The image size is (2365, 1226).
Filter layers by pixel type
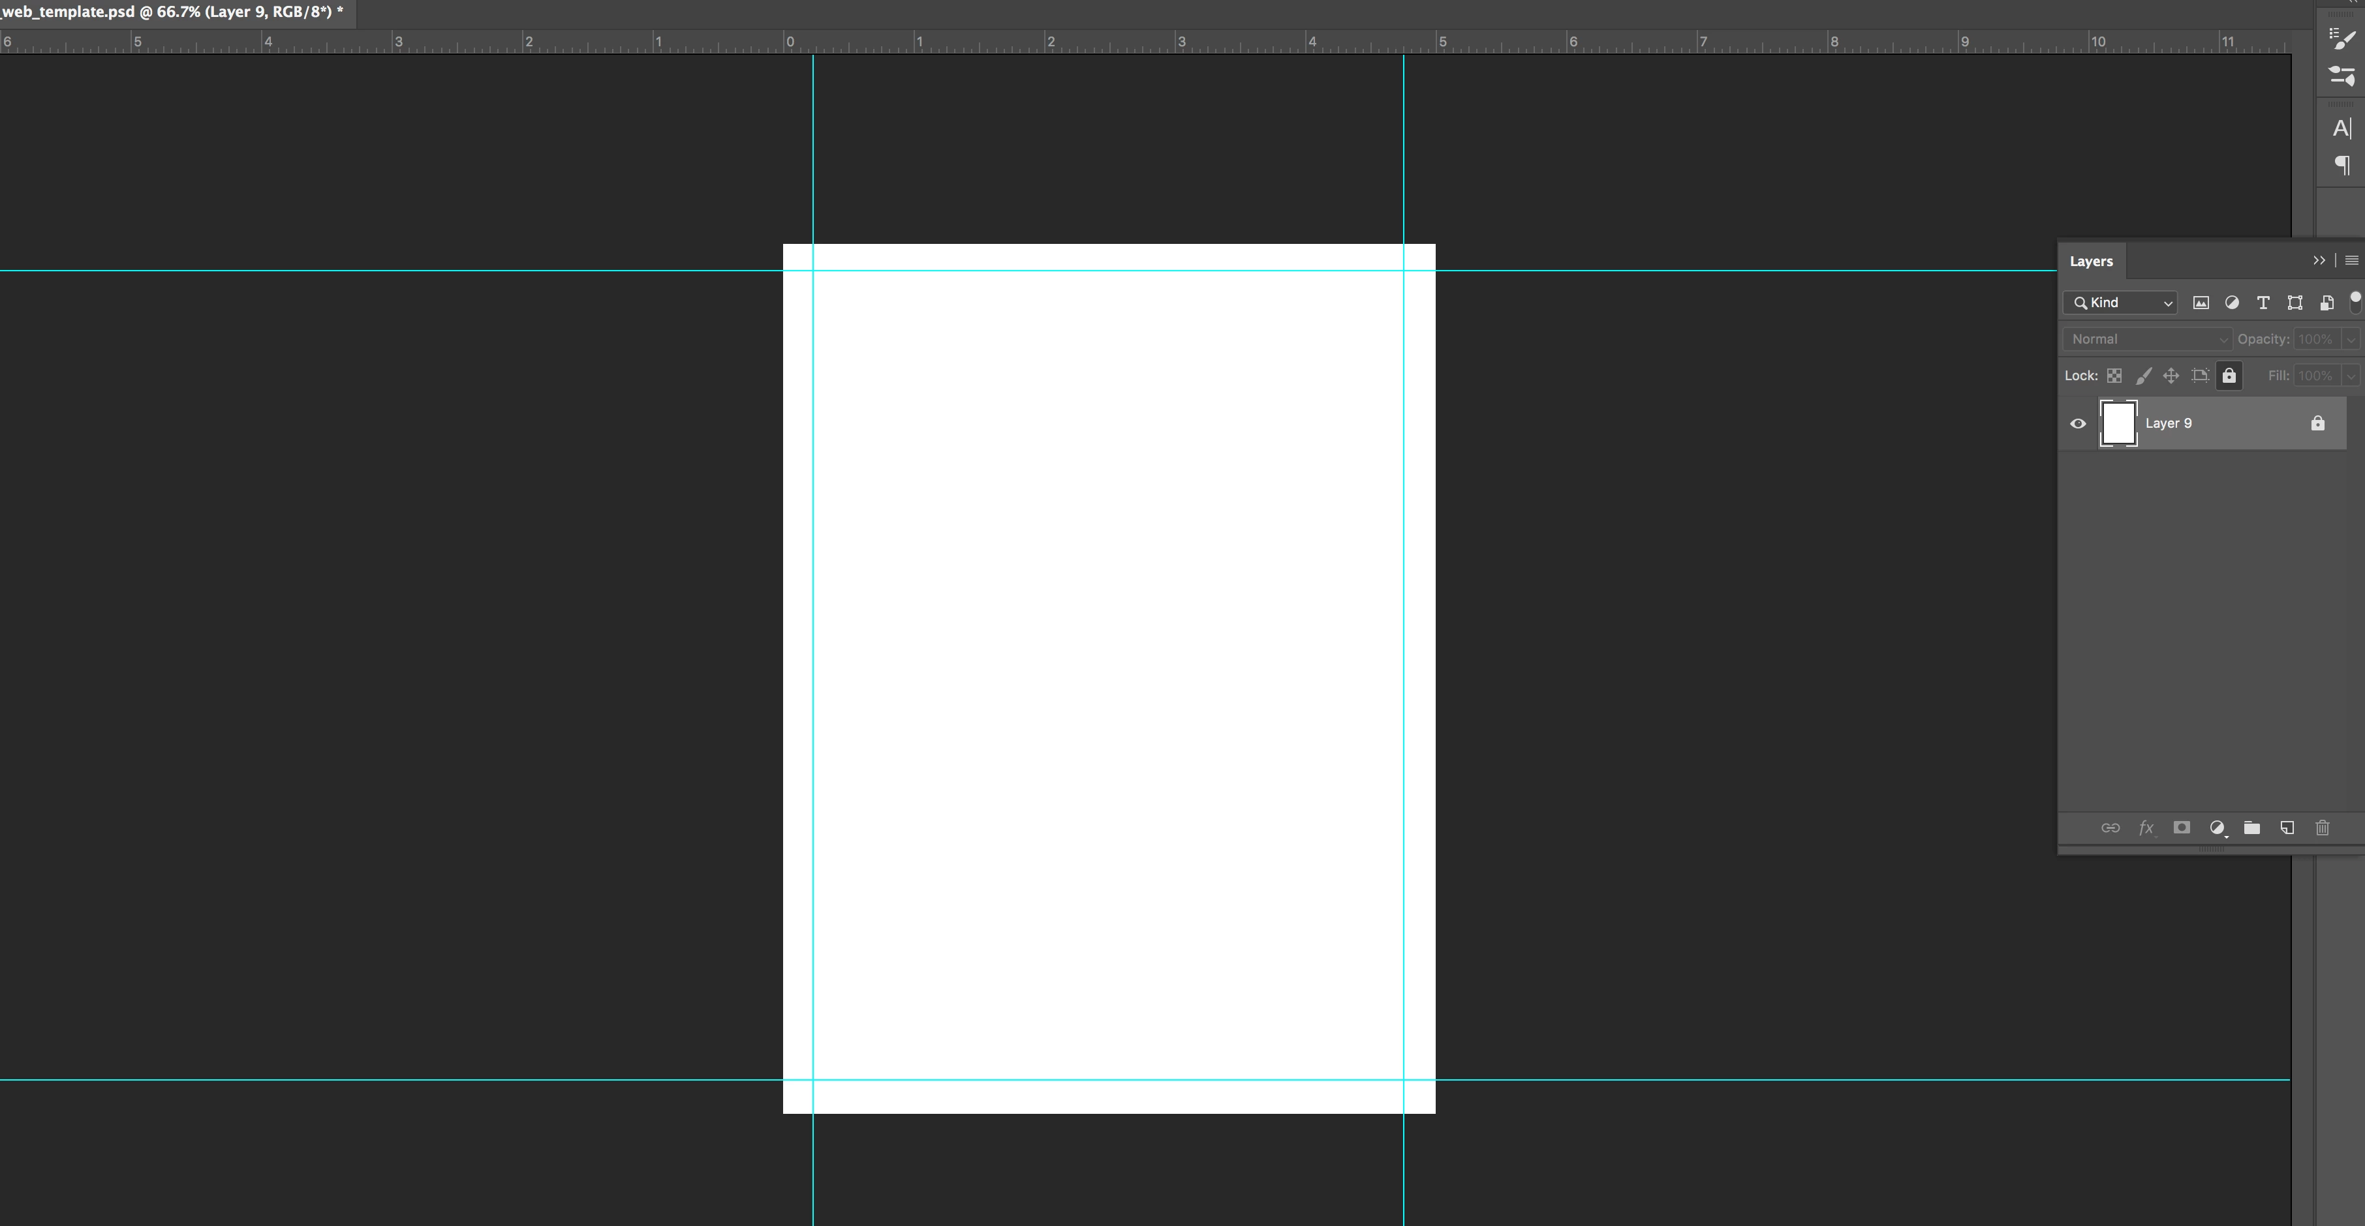[x=2201, y=303]
